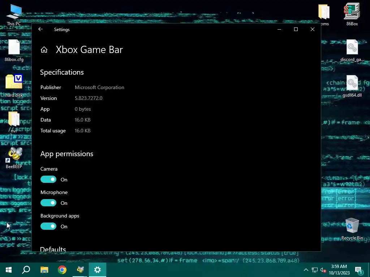370x277 pixels.
Task: Open network status tray icon
Action: coord(315,270)
